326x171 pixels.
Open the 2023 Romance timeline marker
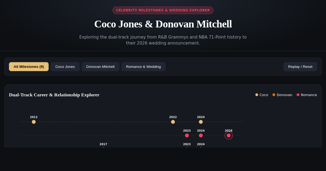pyautogui.click(x=187, y=135)
